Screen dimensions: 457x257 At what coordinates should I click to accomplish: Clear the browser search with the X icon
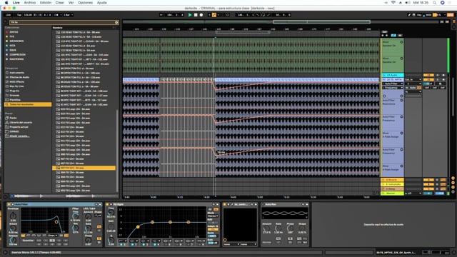116,22
